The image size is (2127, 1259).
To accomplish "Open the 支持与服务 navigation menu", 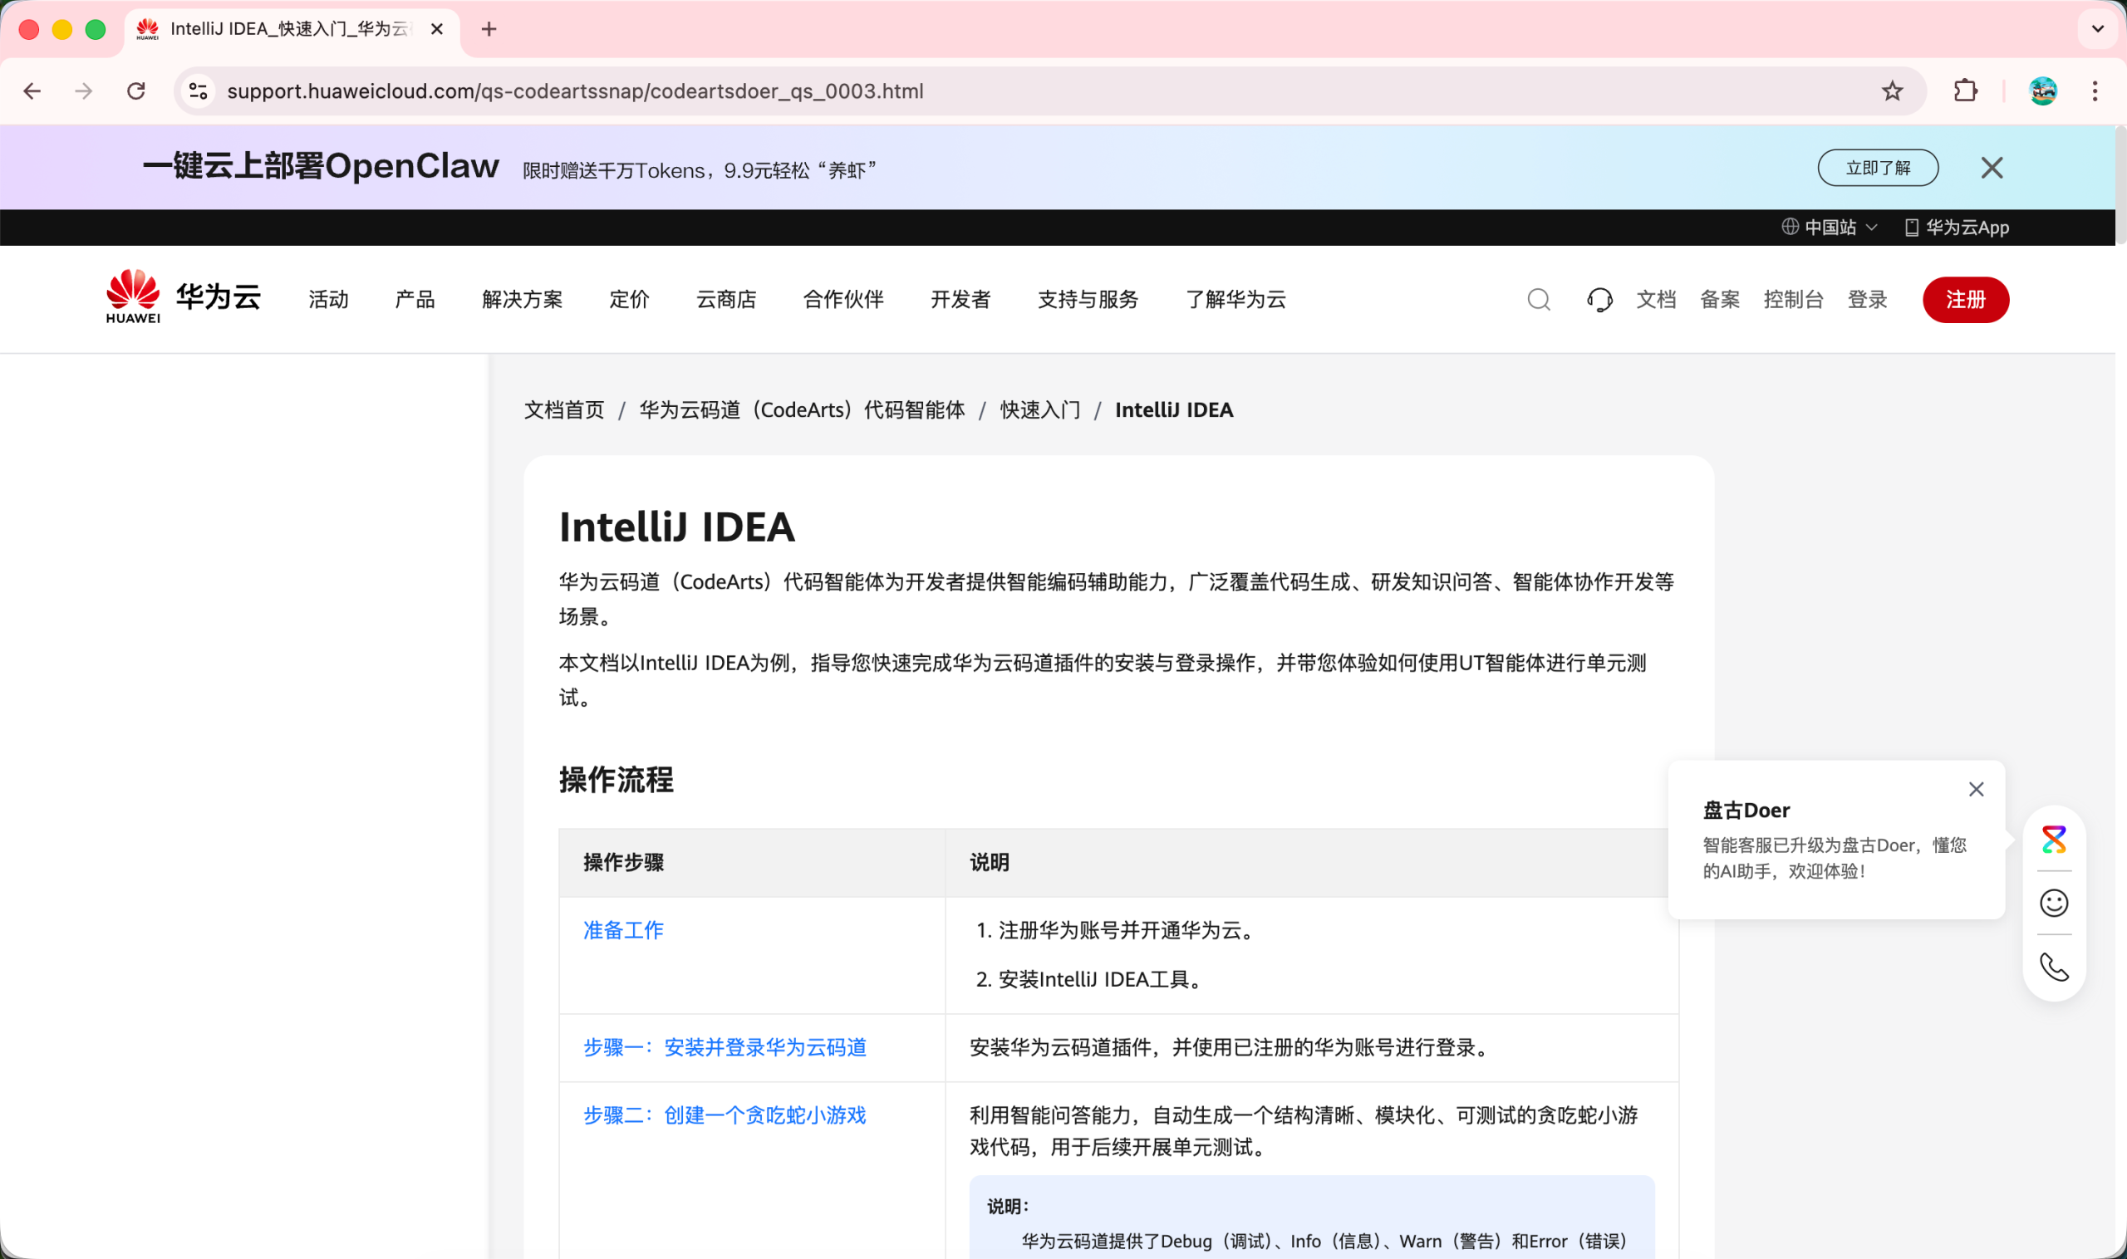I will [x=1088, y=300].
